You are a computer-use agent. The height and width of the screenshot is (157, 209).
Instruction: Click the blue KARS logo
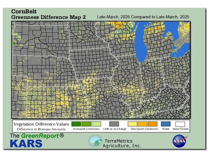[x=26, y=144]
